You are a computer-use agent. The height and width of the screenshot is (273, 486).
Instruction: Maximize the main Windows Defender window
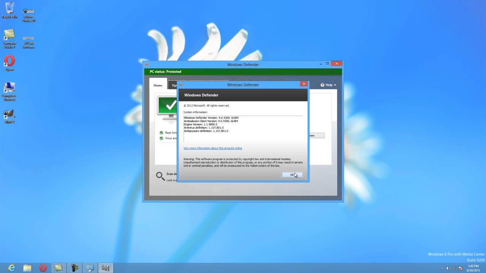(327, 64)
